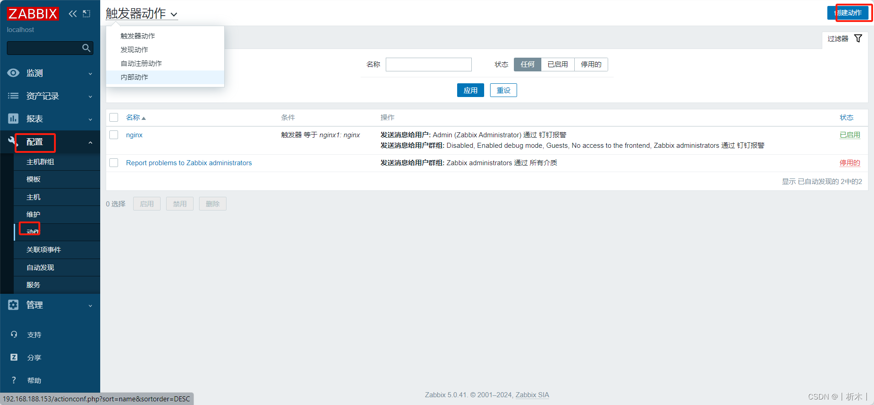
Task: Choose 触发器动作 from dropdown list
Action: [165, 36]
